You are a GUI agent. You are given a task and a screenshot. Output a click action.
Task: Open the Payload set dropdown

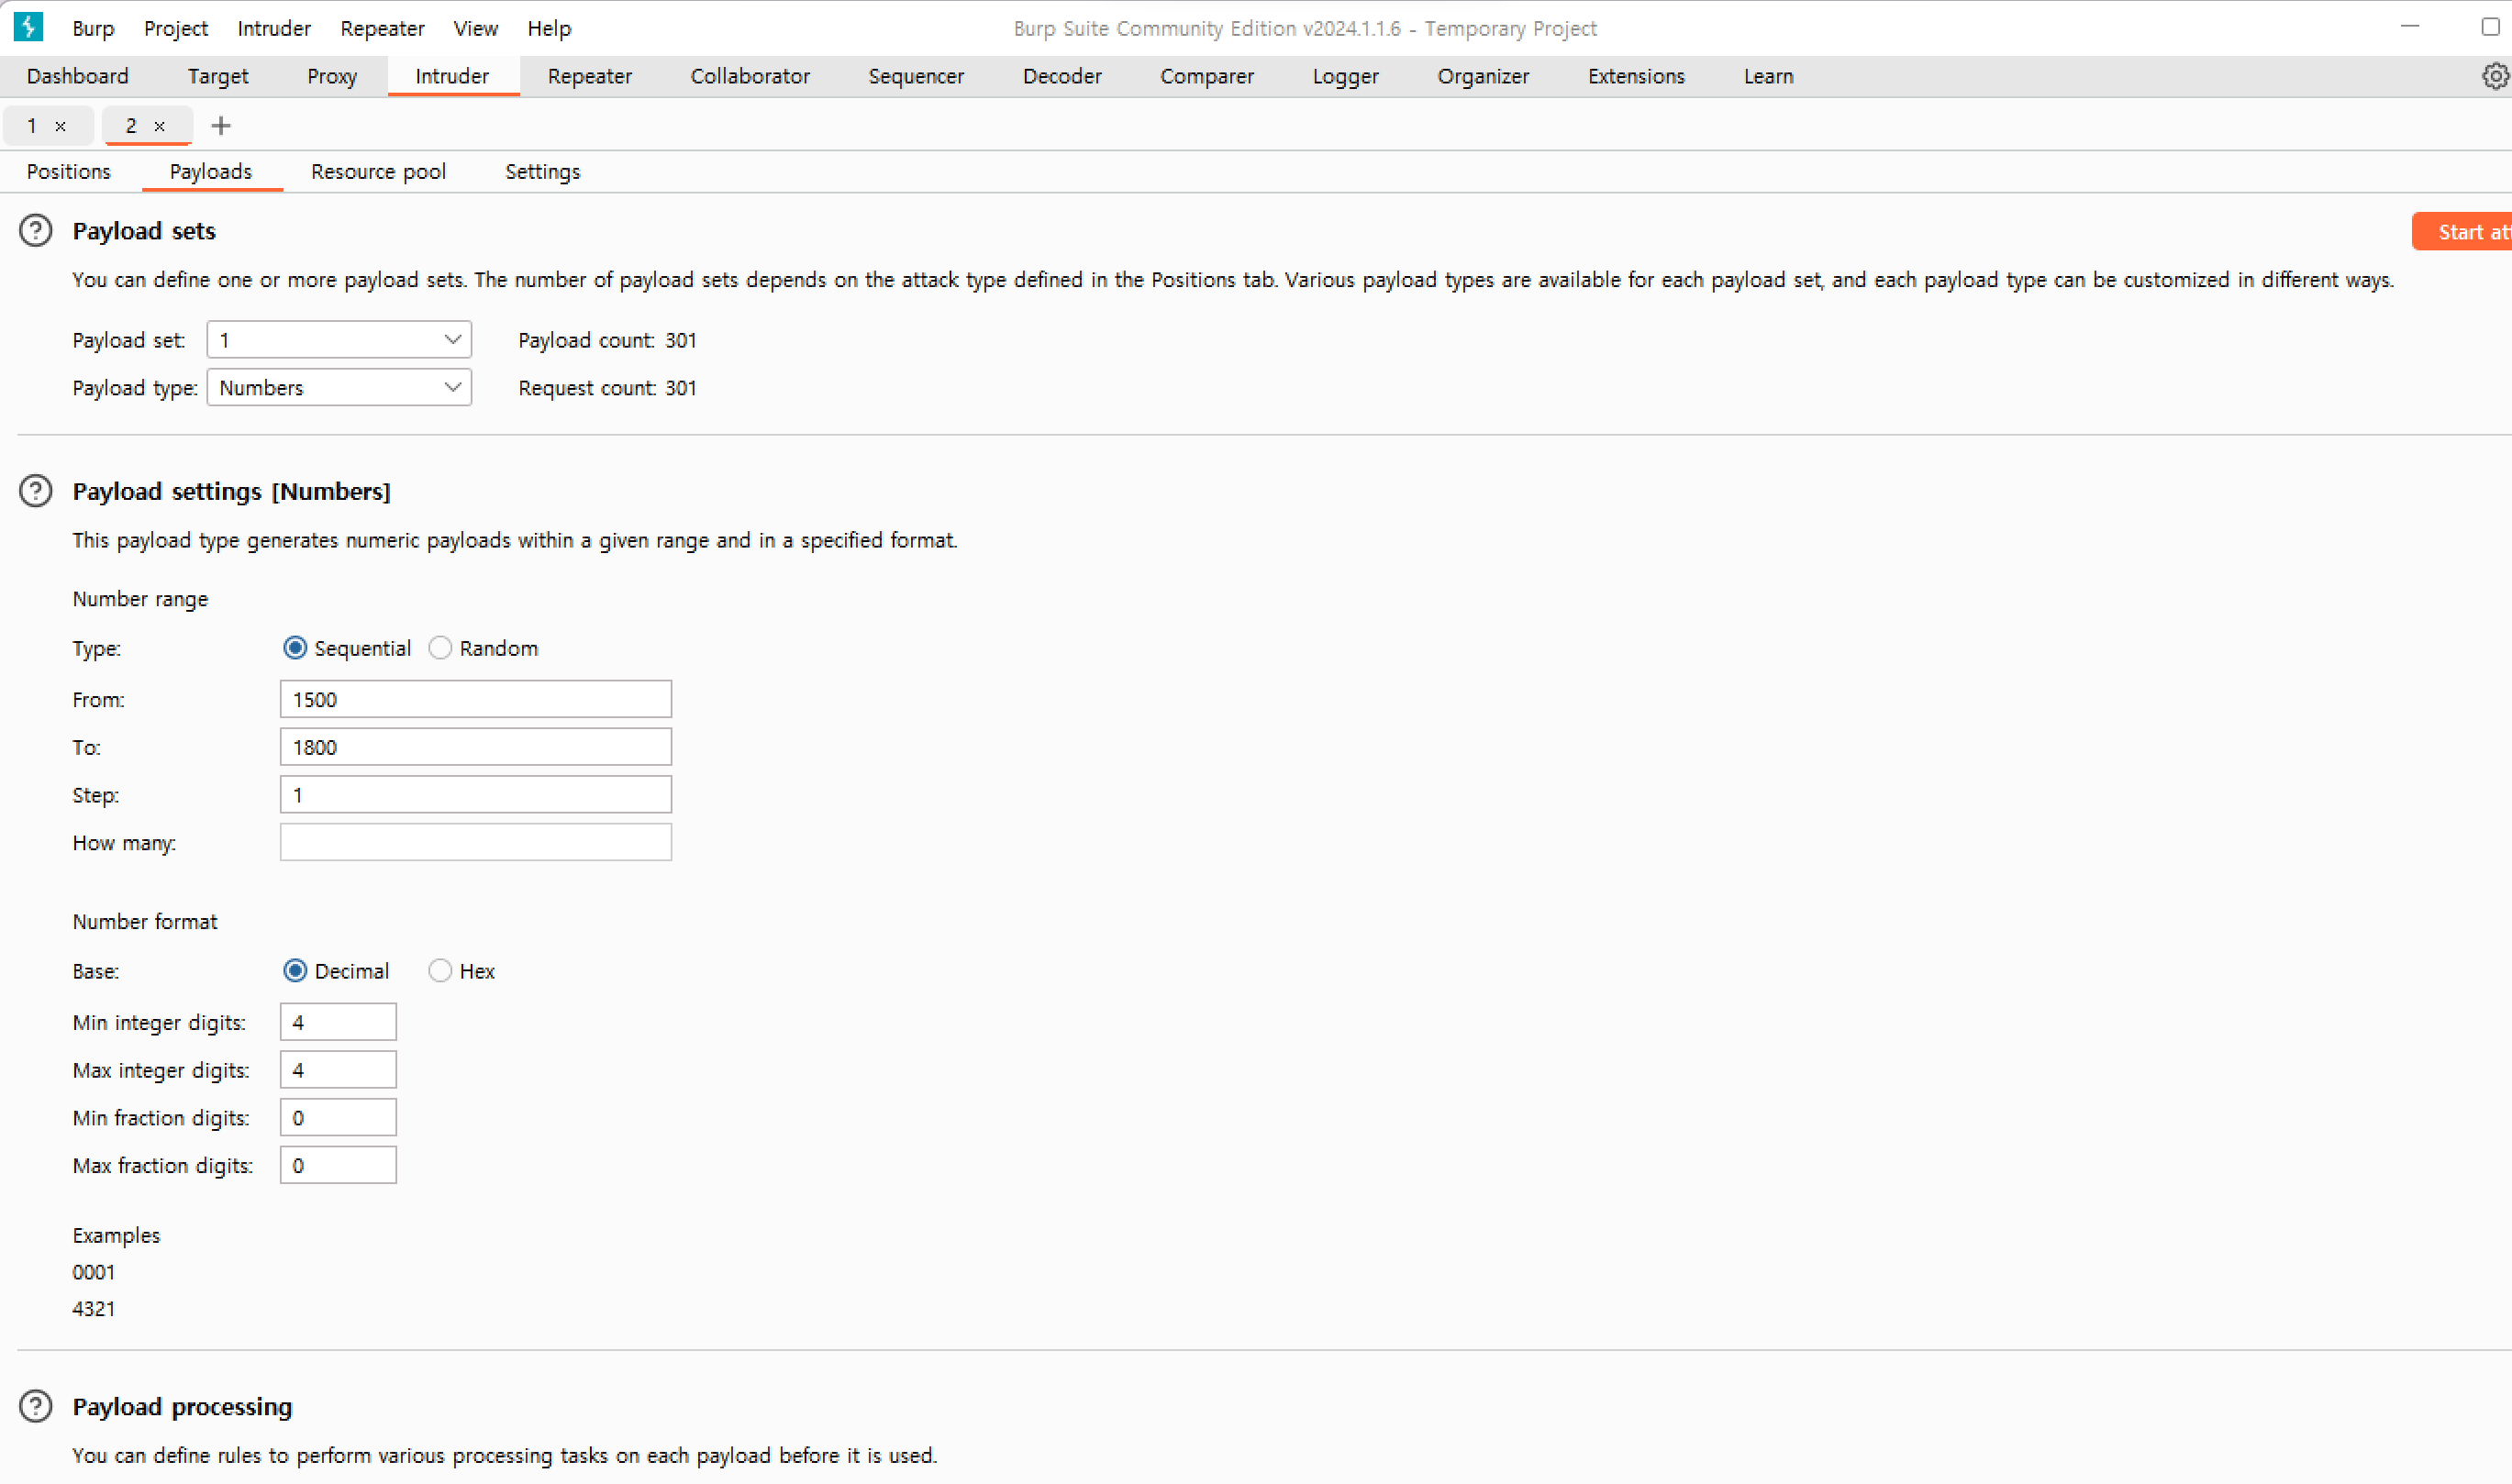click(339, 340)
